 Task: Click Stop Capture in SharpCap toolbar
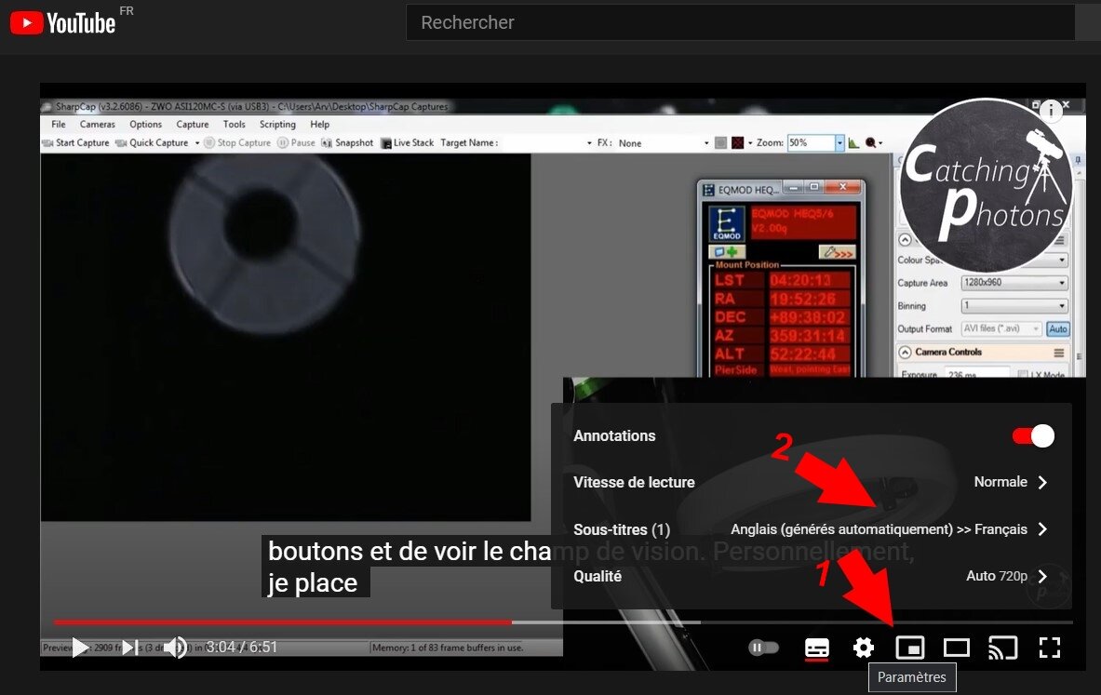click(237, 142)
